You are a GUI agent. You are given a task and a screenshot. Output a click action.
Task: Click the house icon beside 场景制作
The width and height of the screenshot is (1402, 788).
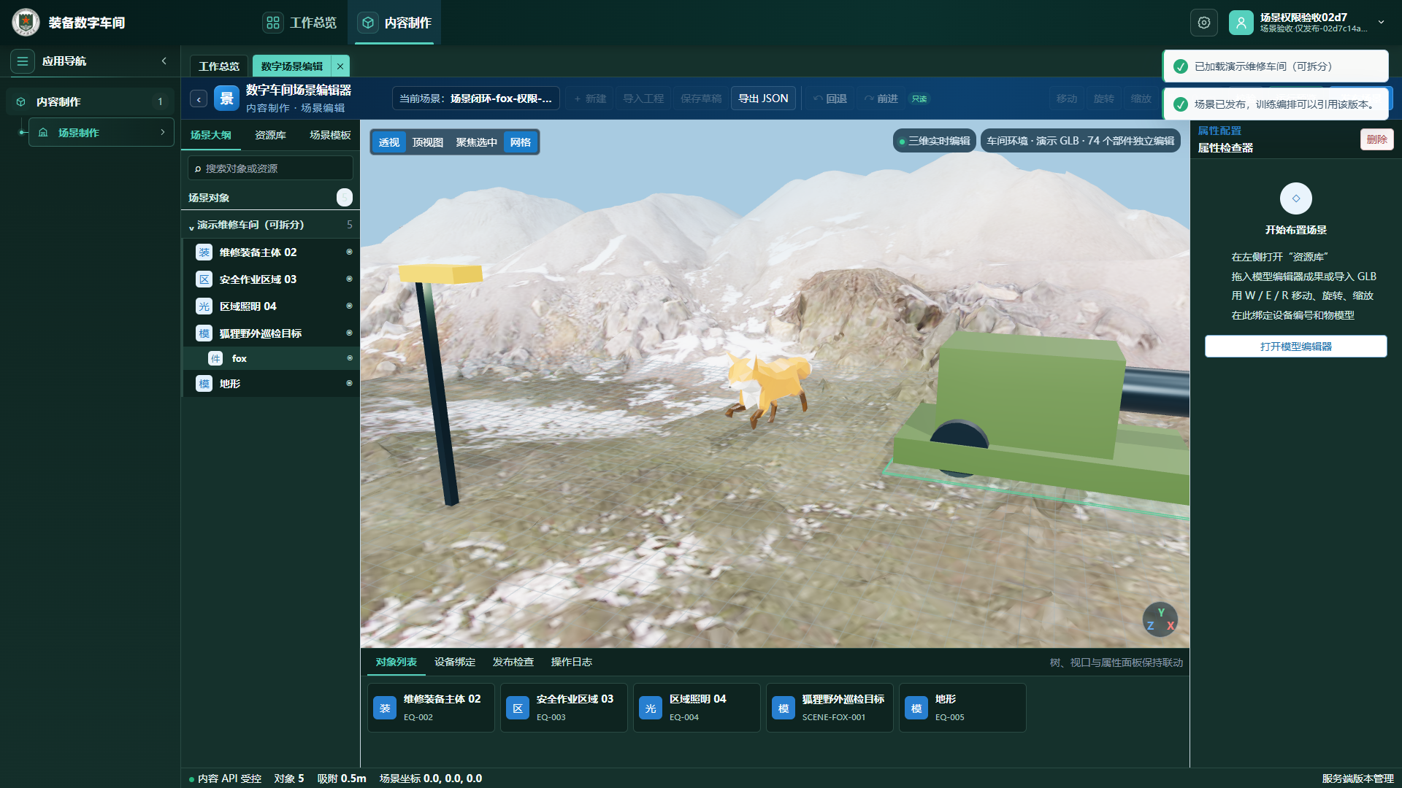point(43,133)
